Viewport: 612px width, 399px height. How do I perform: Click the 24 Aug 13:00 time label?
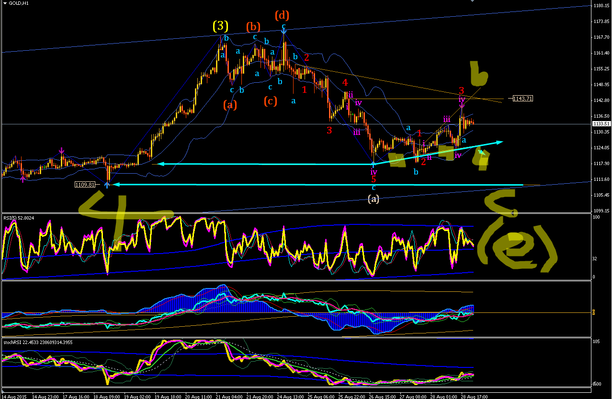point(291,396)
